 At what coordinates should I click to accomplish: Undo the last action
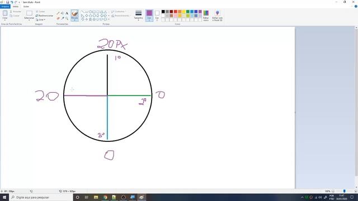[12, 2]
